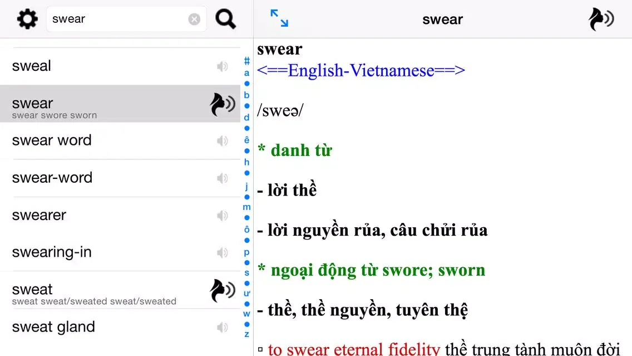Play audio for swear word
This screenshot has width=632, height=356.
coord(223,141)
